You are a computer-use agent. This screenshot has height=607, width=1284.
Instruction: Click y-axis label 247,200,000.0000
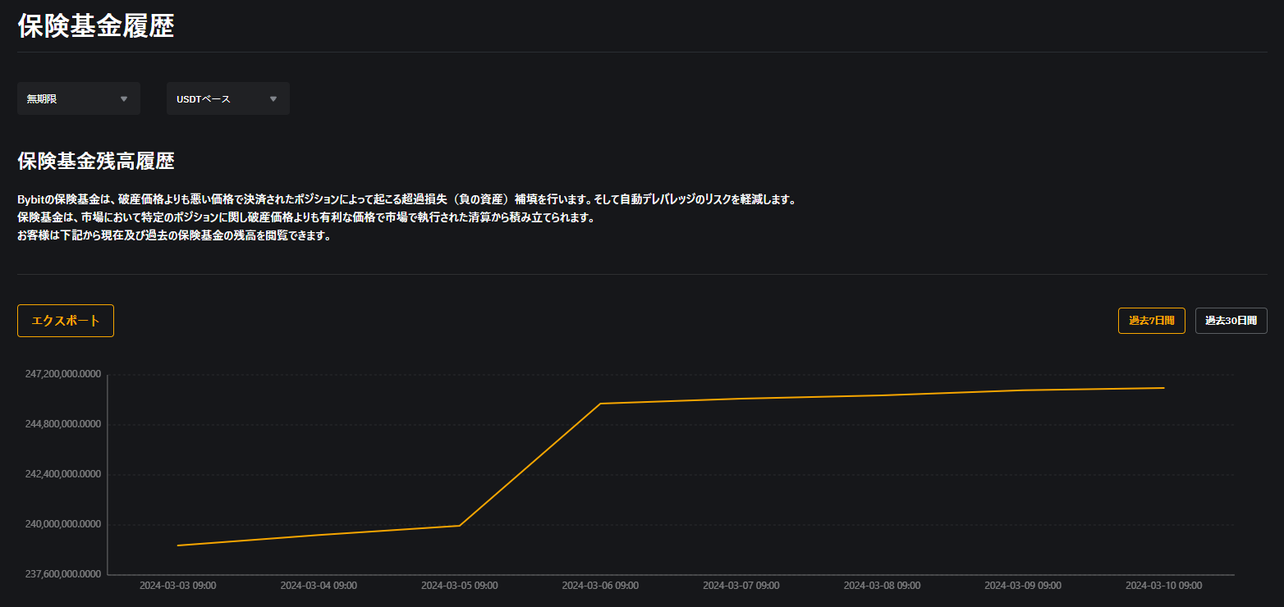point(63,374)
